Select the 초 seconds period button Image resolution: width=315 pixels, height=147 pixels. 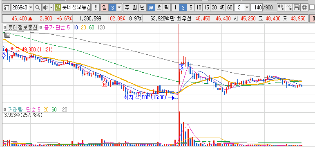tap(159, 8)
